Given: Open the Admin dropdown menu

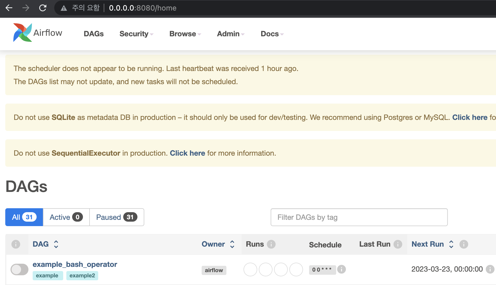Looking at the screenshot, I should coord(231,34).
